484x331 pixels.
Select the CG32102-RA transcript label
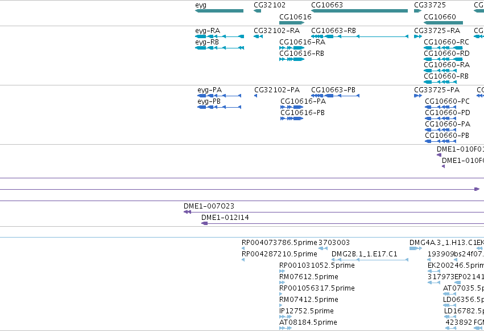click(276, 31)
